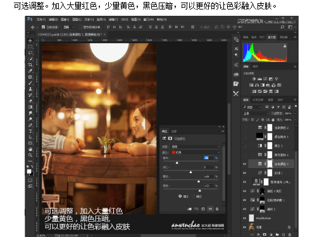Screen dimensions: 310x237
Task: Click the trash icon in properties panel
Action: pos(217,209)
